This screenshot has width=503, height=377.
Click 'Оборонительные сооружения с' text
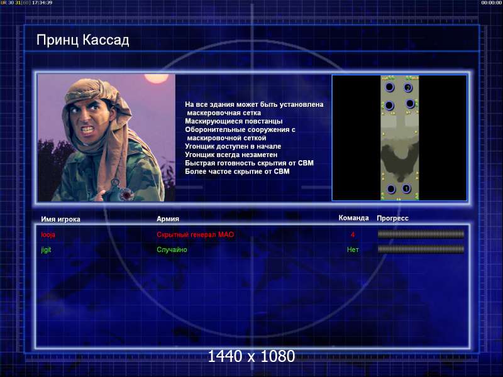(x=240, y=129)
